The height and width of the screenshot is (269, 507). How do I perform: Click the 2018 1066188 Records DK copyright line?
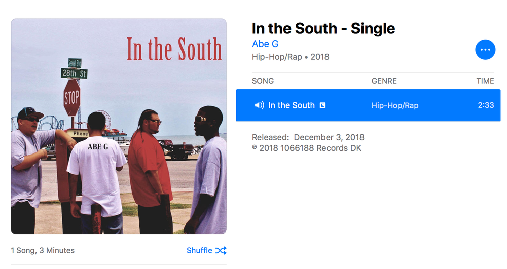tap(307, 148)
